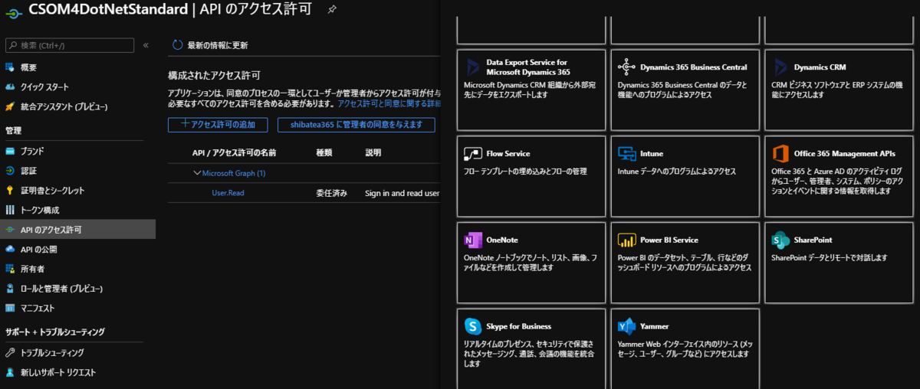Collapse the sidebar with the double chevron
The width and height of the screenshot is (920, 389).
point(146,45)
